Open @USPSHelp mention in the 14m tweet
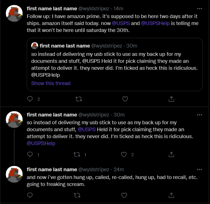210x204 pixels. pos(155,23)
